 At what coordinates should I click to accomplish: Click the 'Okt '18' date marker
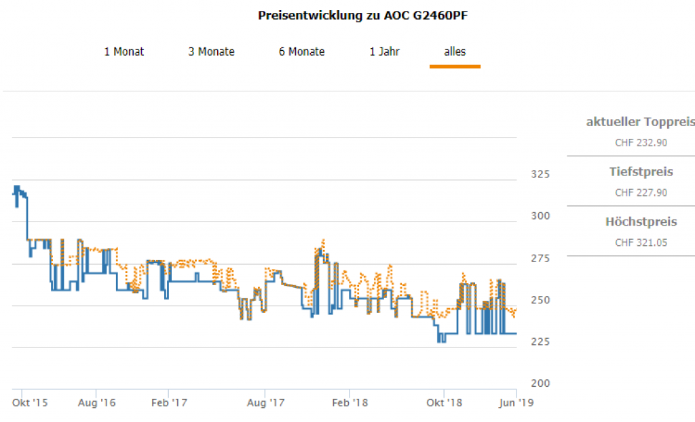pyautogui.click(x=444, y=402)
